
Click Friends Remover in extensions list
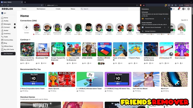(x=150, y=19)
